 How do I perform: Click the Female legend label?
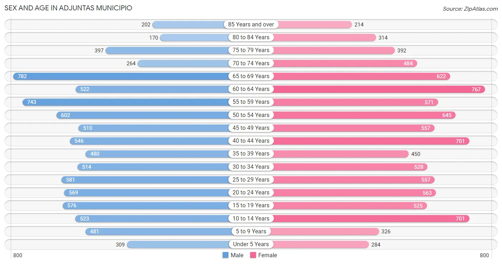[x=268, y=255]
